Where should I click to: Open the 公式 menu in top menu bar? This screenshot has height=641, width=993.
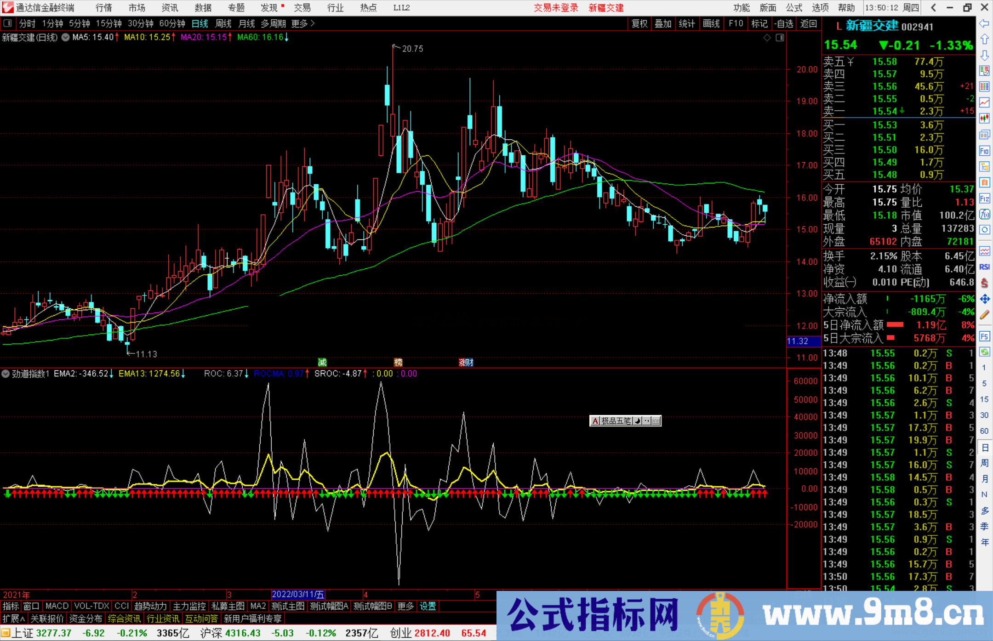[794, 8]
